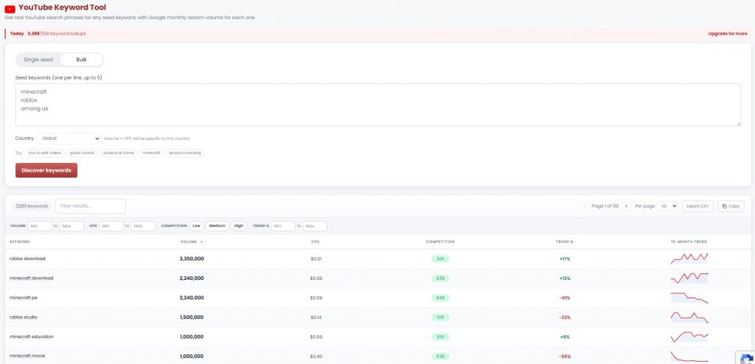Screen dimensions: 755x364
Task: Sort by Keyword column header
Action: [x=20, y=242]
